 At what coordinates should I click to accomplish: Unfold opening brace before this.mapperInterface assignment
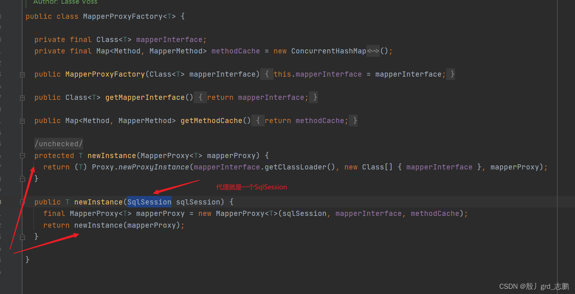coord(267,74)
